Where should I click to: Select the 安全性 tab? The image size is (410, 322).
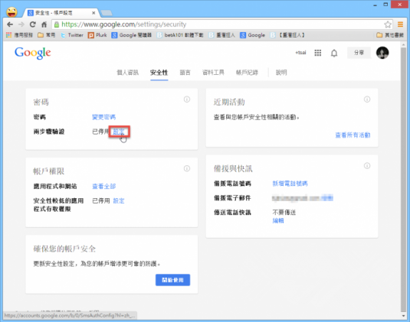pos(159,73)
